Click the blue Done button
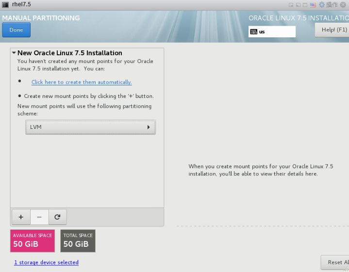349x272 pixels. [16, 30]
